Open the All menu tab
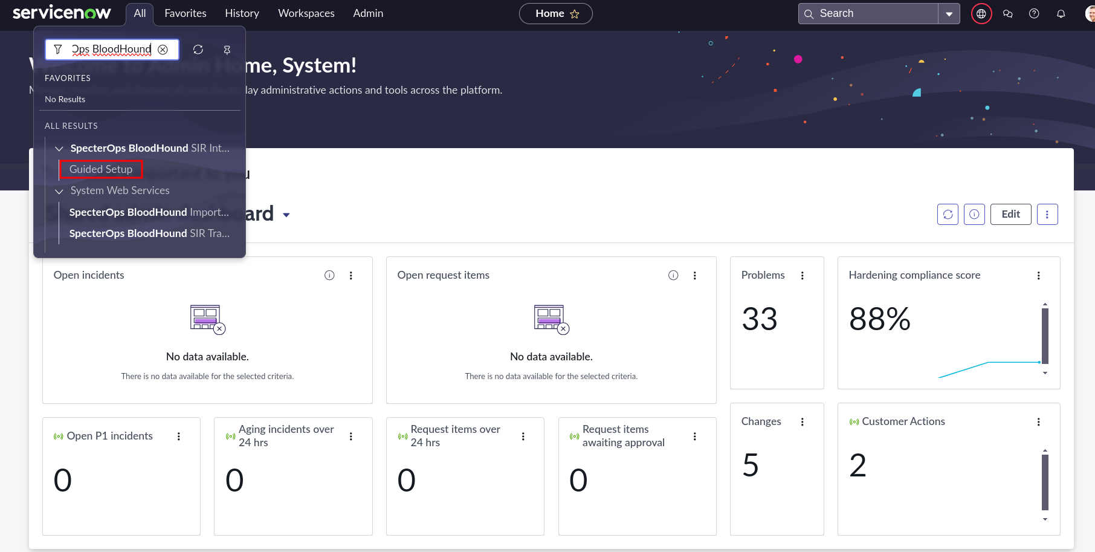This screenshot has height=552, width=1095. pos(140,13)
